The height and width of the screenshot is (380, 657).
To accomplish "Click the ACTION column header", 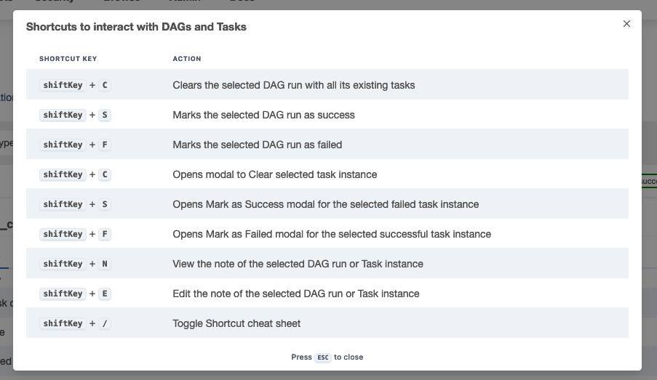I will pyautogui.click(x=187, y=59).
